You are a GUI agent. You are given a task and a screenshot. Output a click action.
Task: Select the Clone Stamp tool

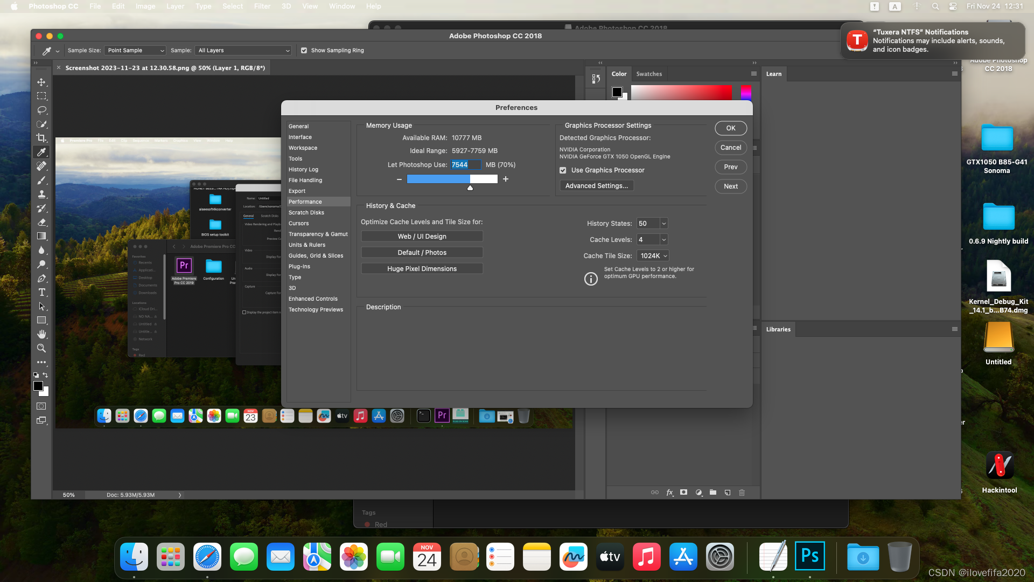point(41,194)
